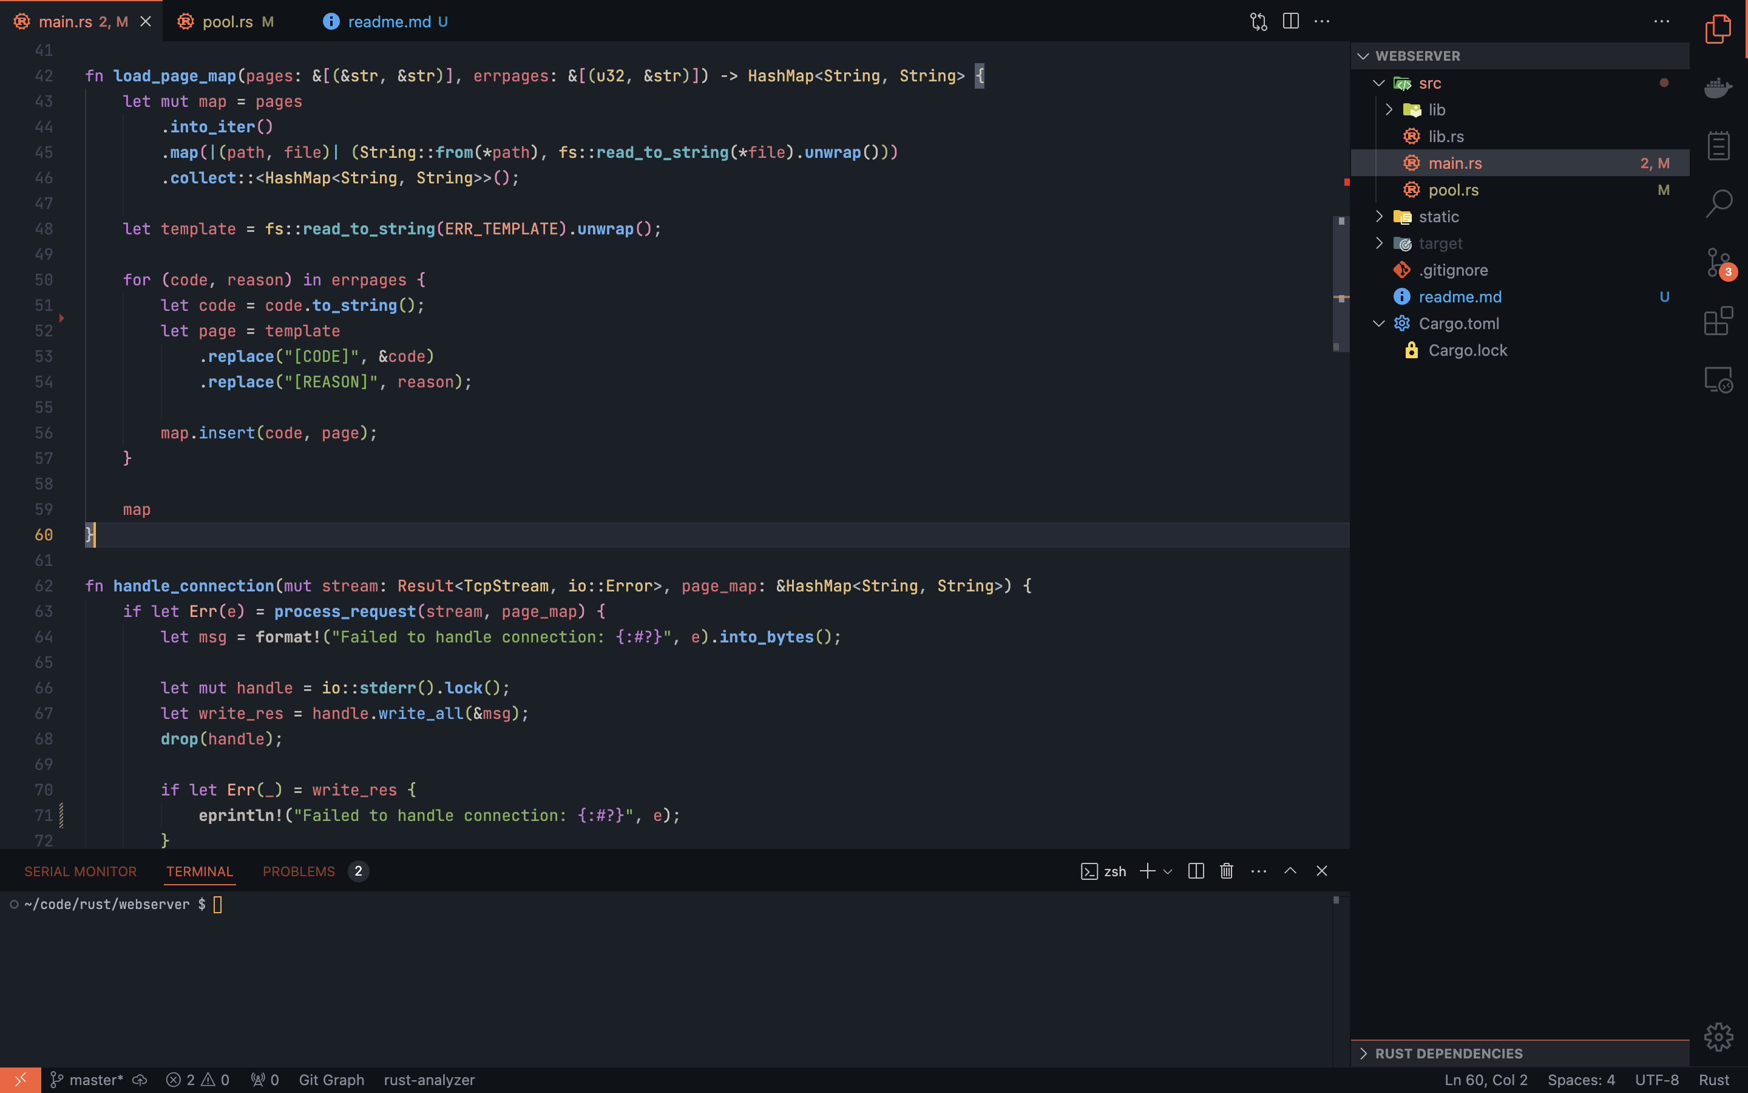Open the Extensions activity bar icon
The width and height of the screenshot is (1748, 1093).
[1718, 321]
